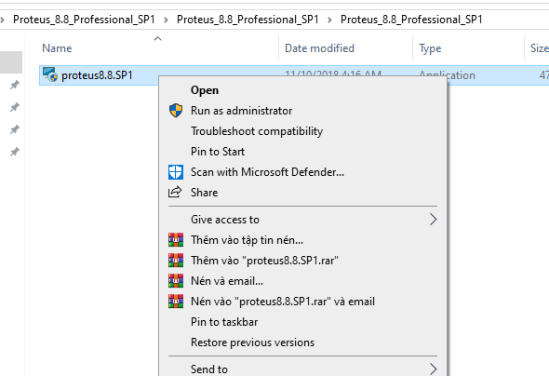
Task: Click the proteus8.8.SP1 installer icon
Action: pos(49,74)
